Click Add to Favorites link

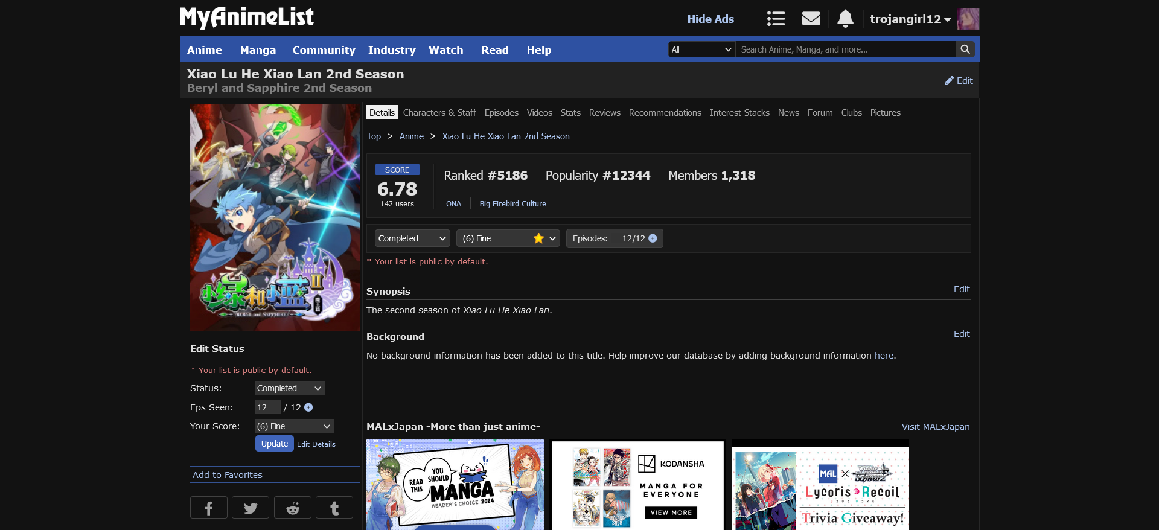[228, 475]
